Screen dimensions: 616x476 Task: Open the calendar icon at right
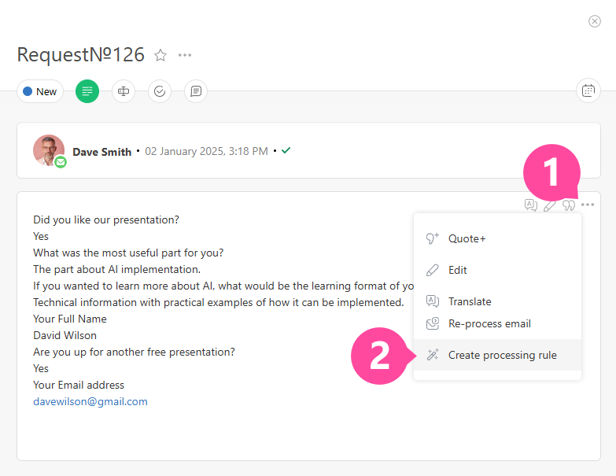click(588, 90)
